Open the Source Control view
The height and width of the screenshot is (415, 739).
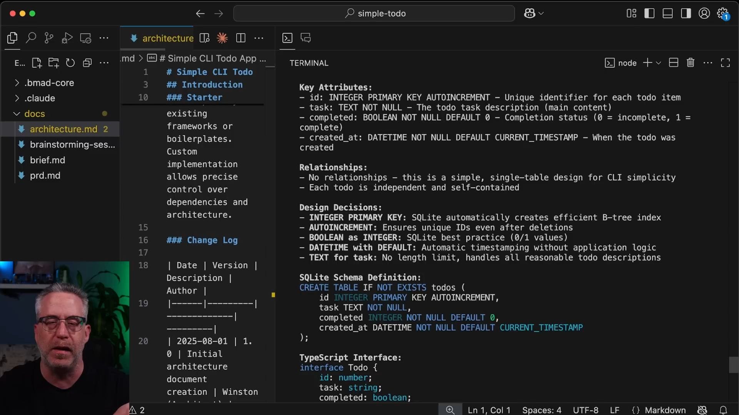click(x=49, y=38)
